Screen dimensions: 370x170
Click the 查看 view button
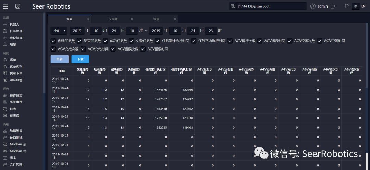[x=60, y=59]
